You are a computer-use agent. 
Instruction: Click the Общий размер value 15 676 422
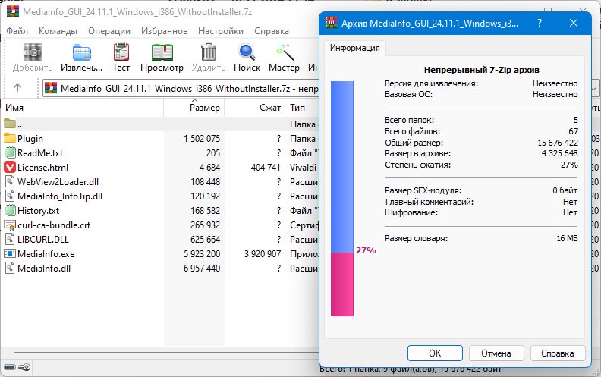(558, 143)
